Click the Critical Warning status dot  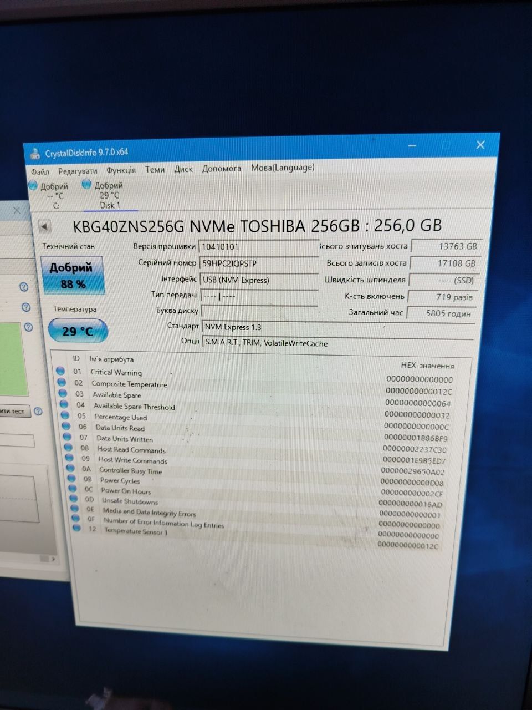click(60, 371)
